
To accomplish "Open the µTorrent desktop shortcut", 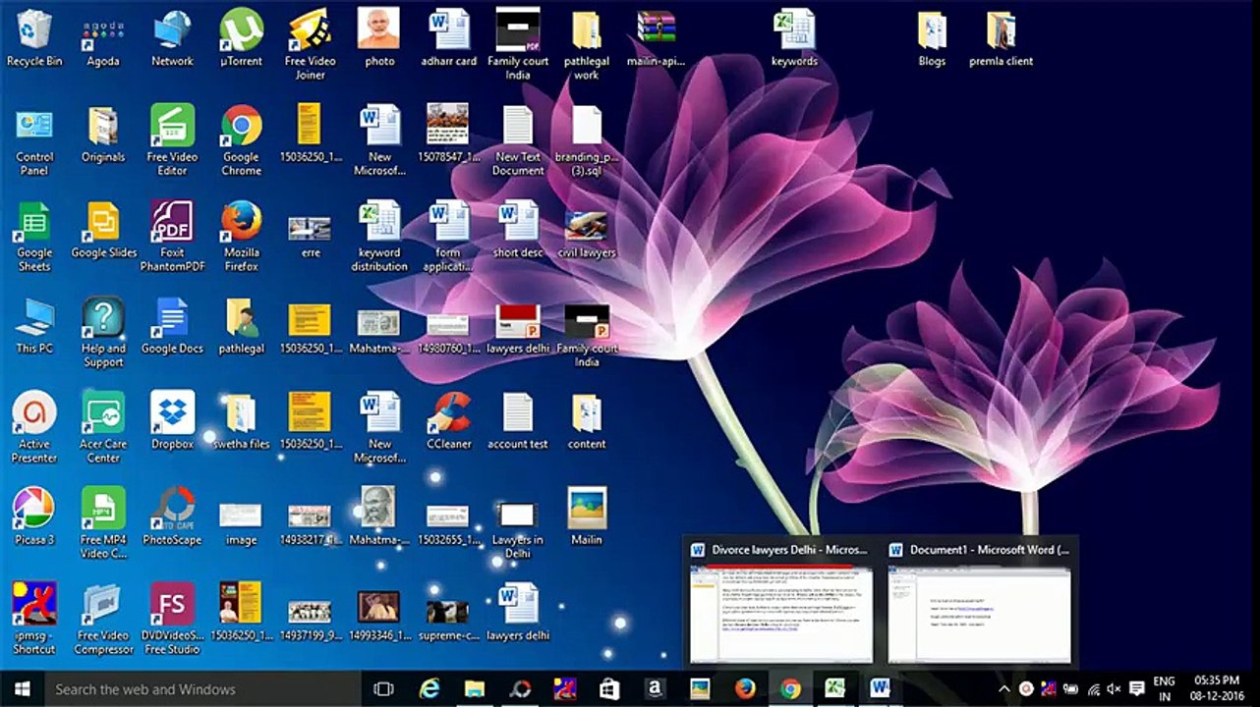I will click(241, 39).
